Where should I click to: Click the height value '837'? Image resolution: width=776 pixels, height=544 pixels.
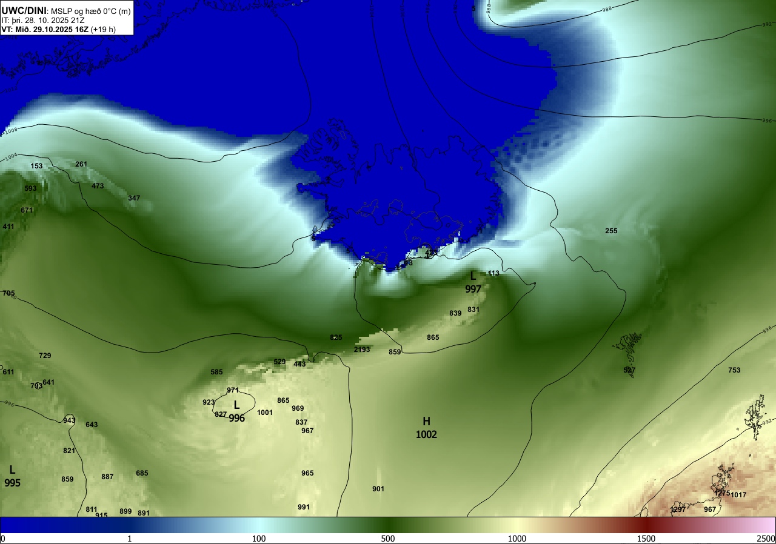(301, 422)
